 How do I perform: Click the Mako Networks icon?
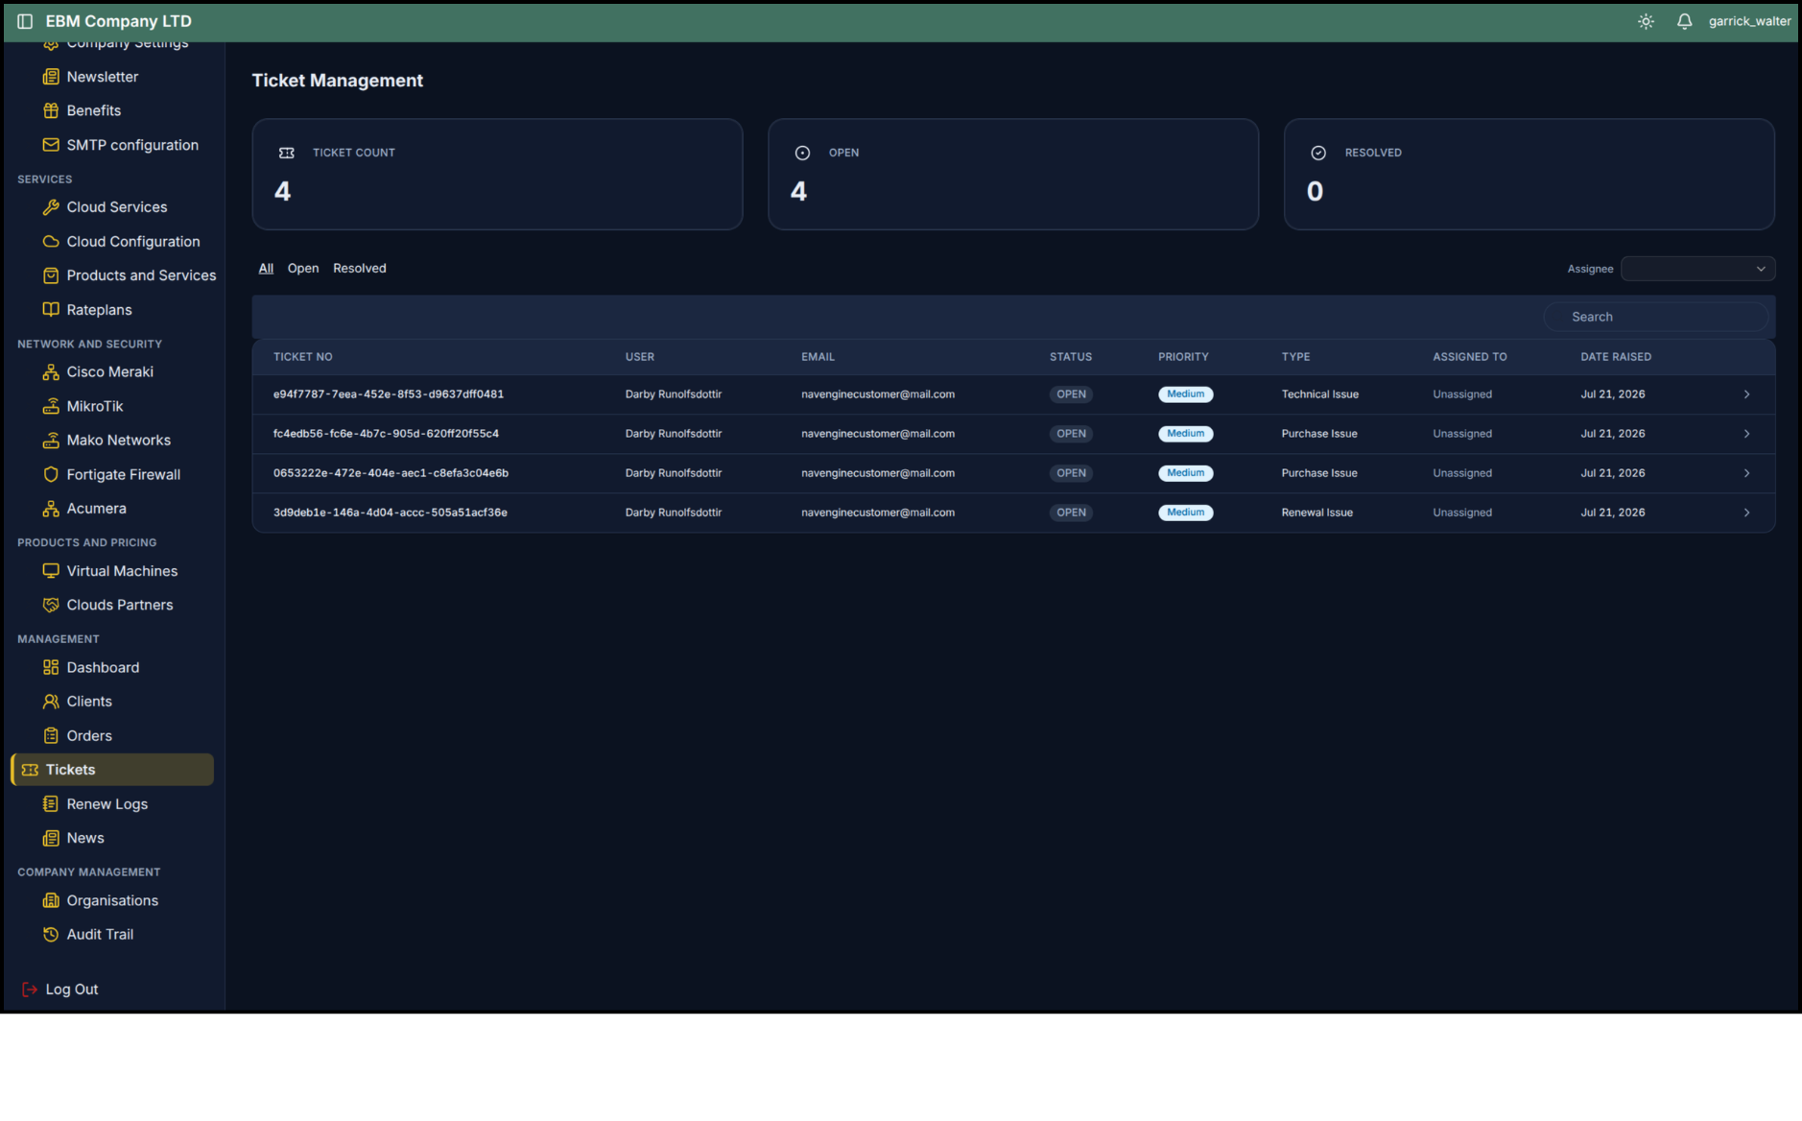click(51, 441)
